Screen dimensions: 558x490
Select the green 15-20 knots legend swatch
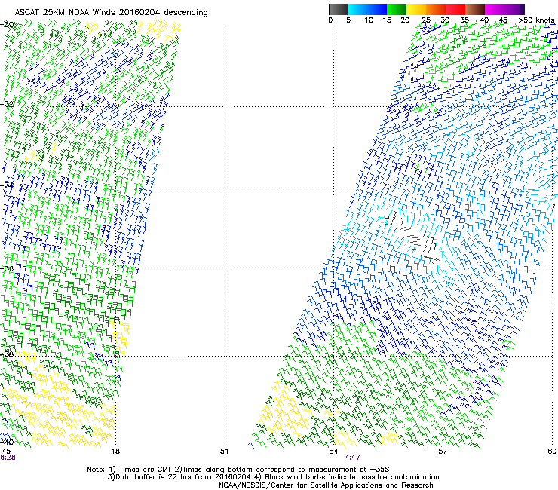pyautogui.click(x=397, y=9)
